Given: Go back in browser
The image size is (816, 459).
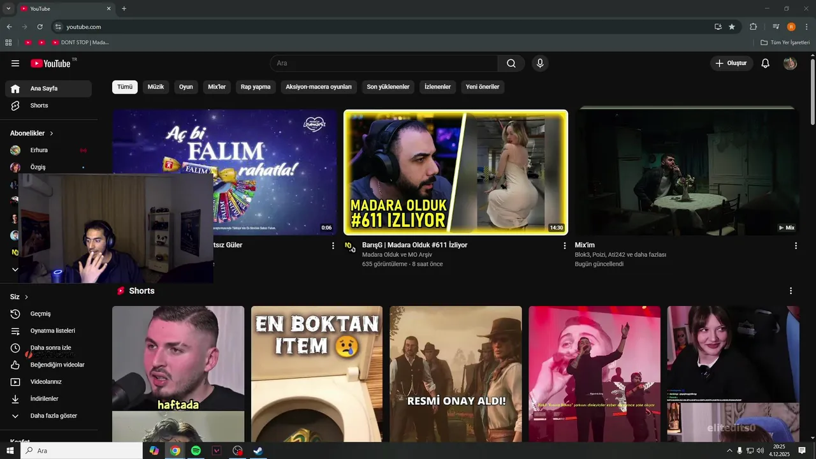Looking at the screenshot, I should [9, 27].
